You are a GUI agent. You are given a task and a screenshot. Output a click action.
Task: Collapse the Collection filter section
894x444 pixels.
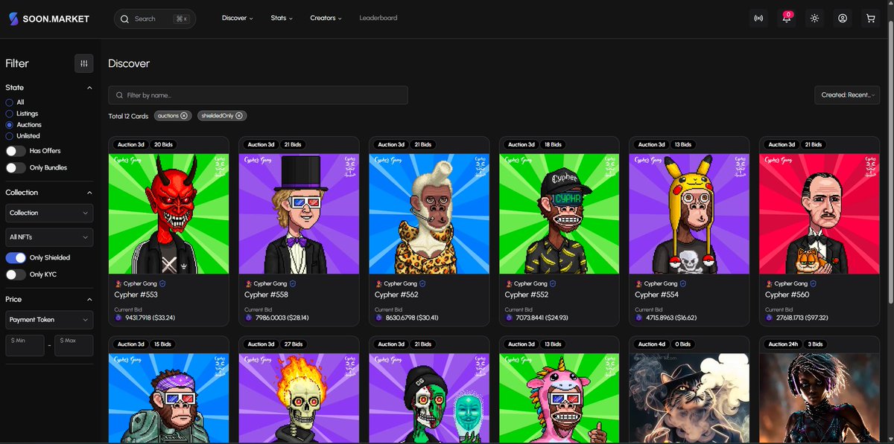click(x=89, y=193)
